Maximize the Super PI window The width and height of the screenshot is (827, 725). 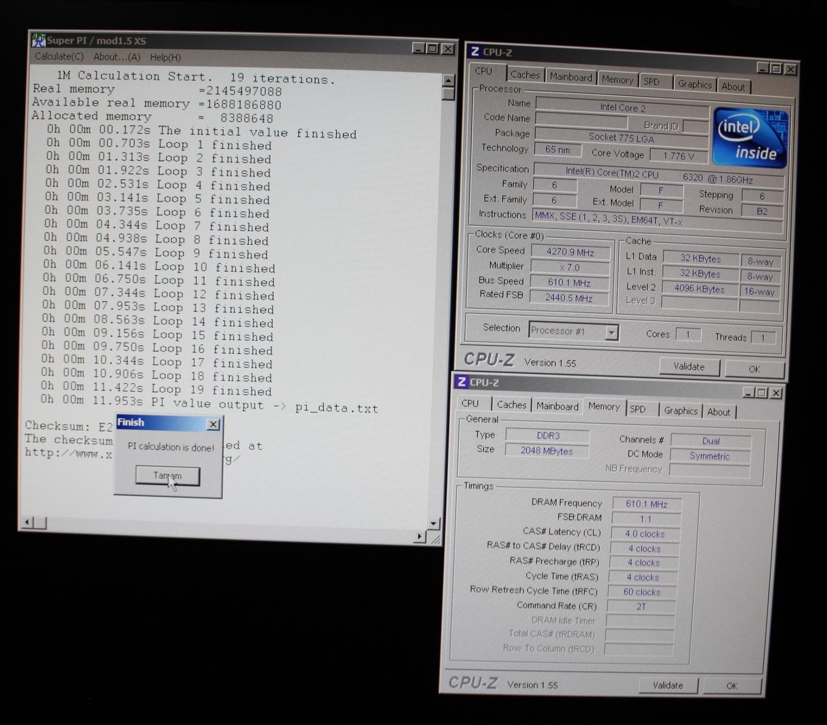[x=433, y=49]
